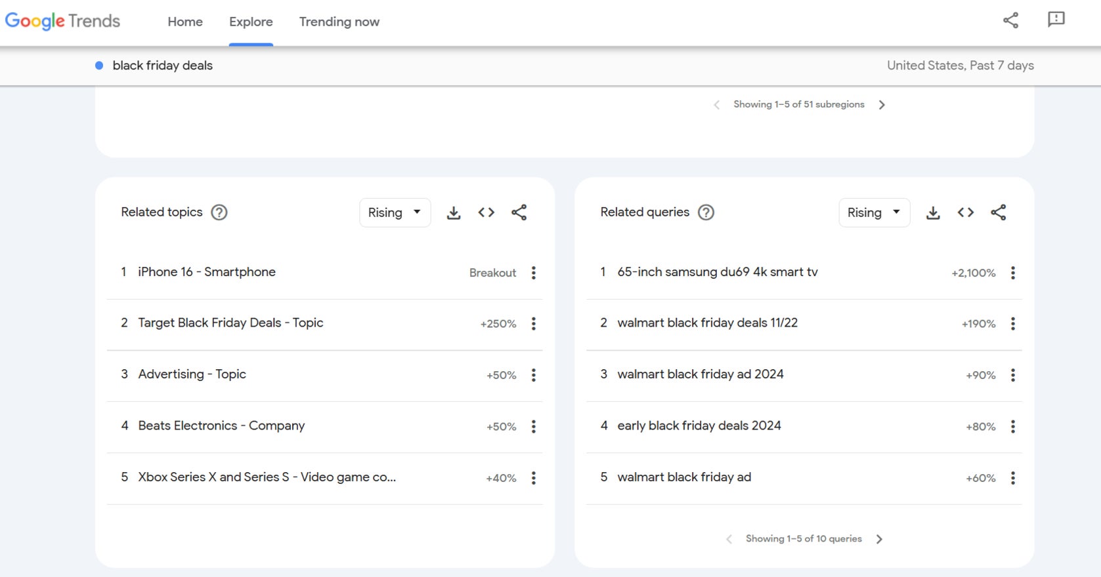Download Related queries data as CSV
Viewport: 1101px width, 577px height.
[933, 212]
